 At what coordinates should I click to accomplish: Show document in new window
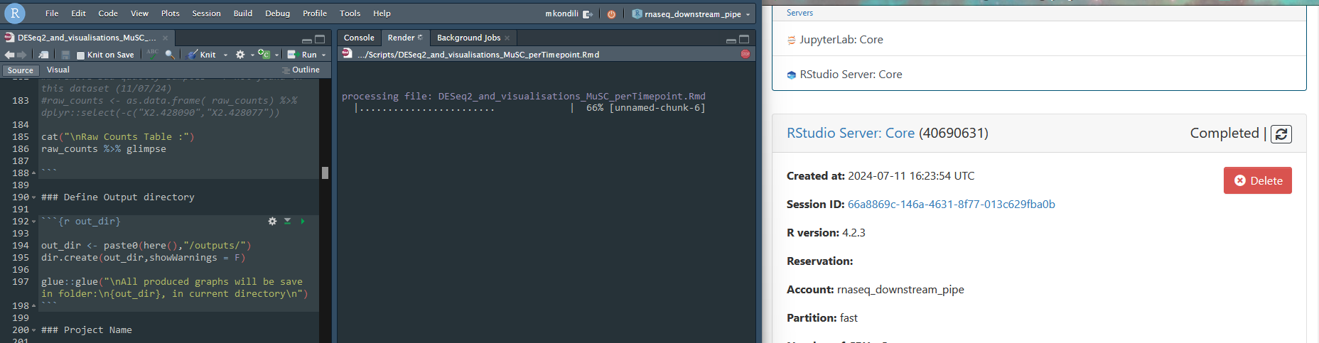coord(44,55)
